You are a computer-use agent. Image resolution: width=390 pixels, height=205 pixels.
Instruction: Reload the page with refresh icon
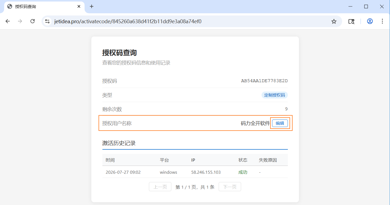click(32, 21)
